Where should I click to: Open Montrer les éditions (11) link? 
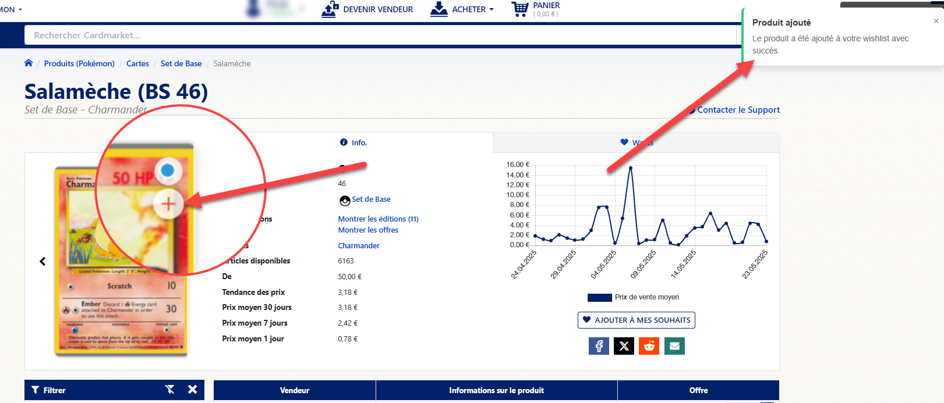click(378, 219)
